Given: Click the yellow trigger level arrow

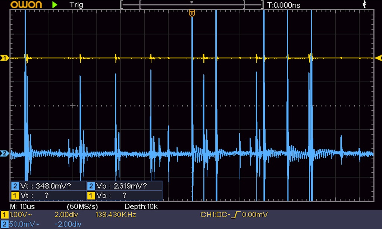Looking at the screenshot, I should point(378,58).
